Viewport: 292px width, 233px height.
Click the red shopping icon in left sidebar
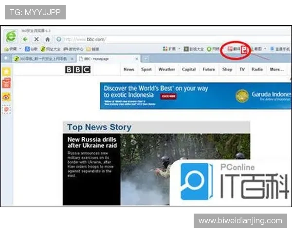point(7,83)
